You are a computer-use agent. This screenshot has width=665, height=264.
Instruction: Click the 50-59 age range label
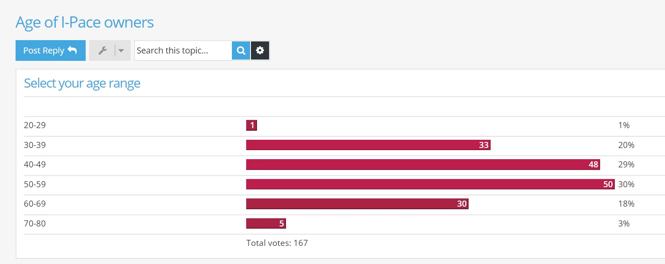coord(35,184)
